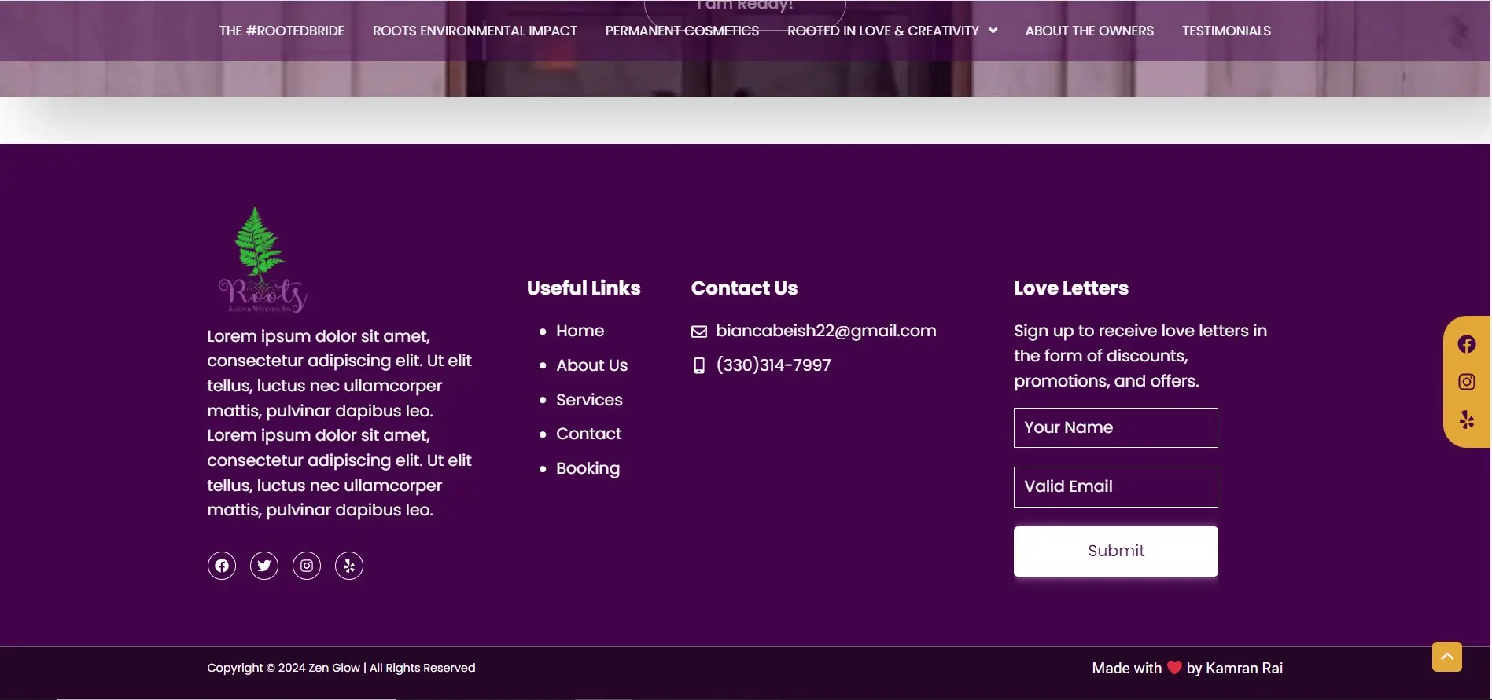Focus the Your Name input field
The height and width of the screenshot is (700, 1492).
1115,427
